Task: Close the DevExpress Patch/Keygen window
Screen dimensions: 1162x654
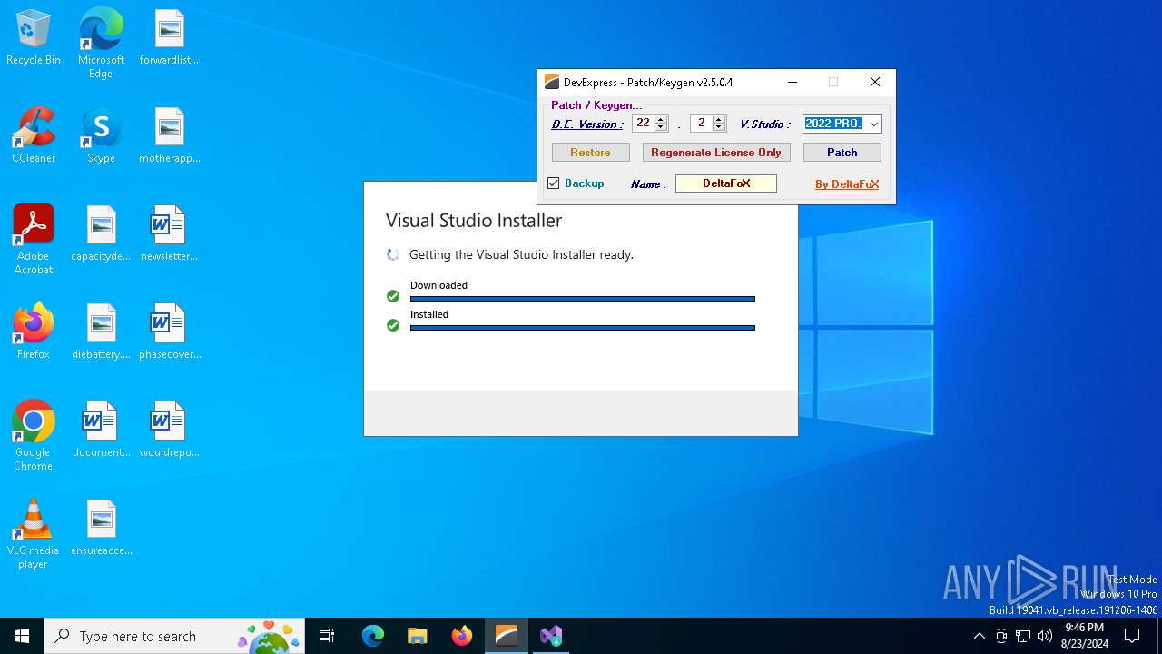Action: [875, 82]
